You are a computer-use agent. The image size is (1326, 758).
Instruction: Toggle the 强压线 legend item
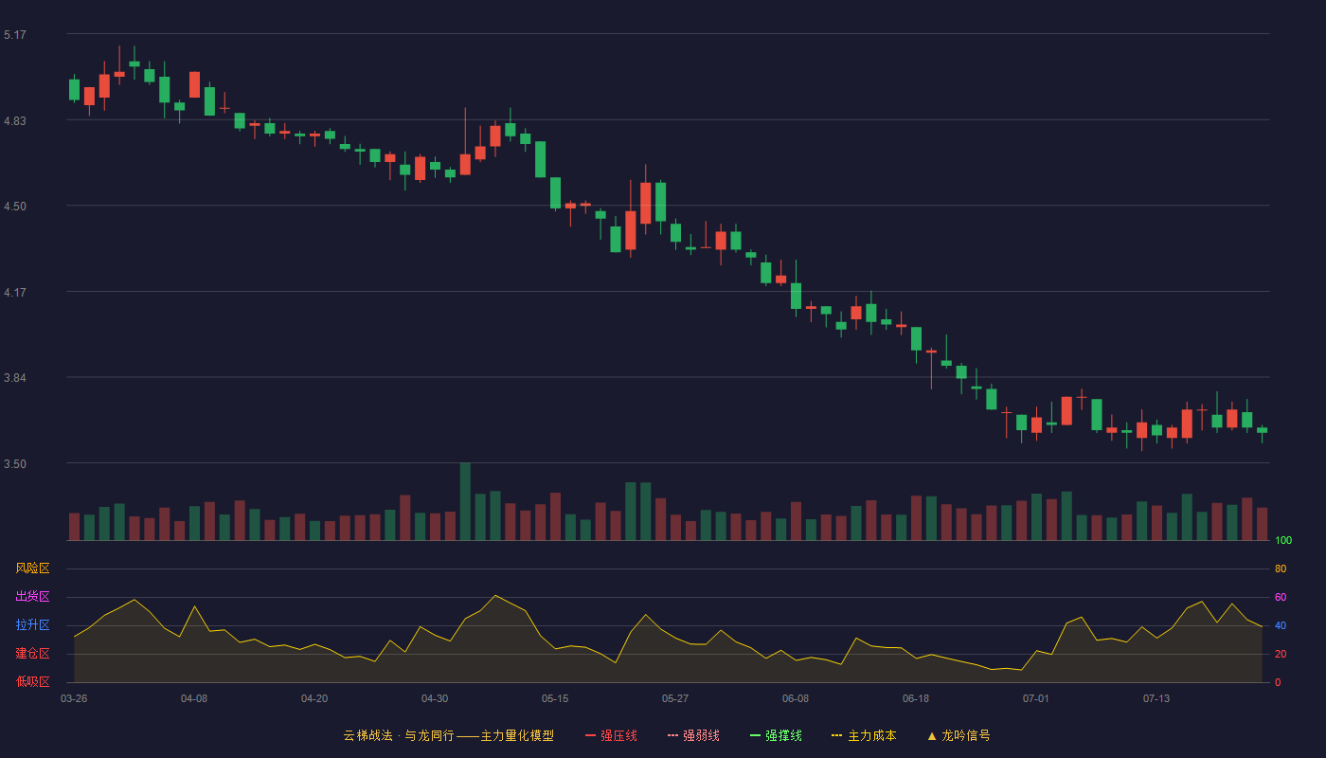pos(611,735)
